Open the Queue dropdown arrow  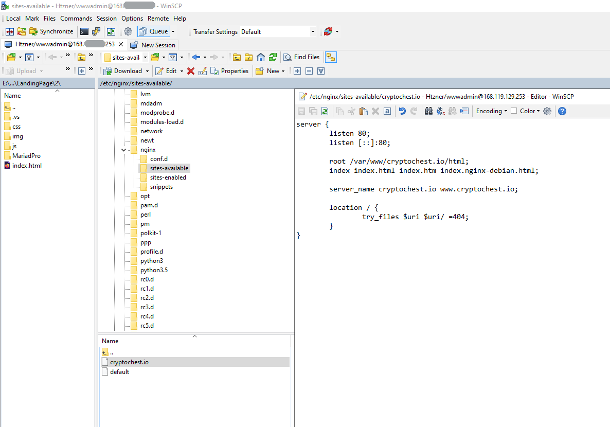pos(173,31)
